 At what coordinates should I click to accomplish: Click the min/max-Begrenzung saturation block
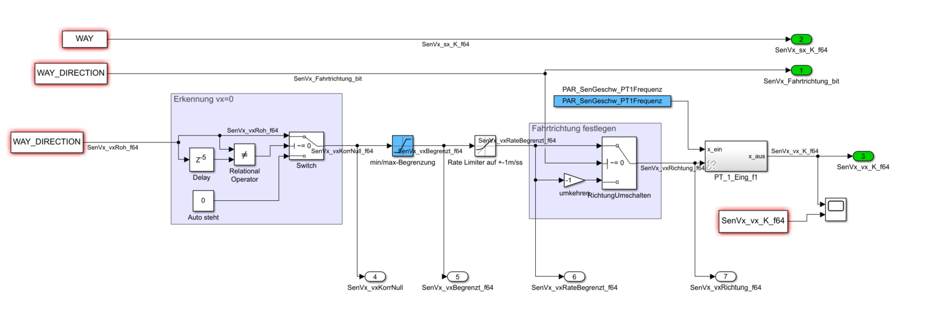click(x=402, y=146)
